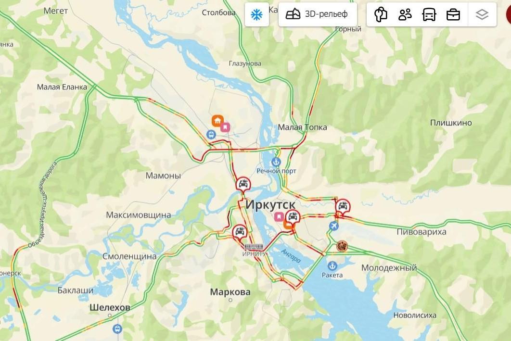Expand the map layers menu
This screenshot has width=511, height=341.
tap(482, 14)
